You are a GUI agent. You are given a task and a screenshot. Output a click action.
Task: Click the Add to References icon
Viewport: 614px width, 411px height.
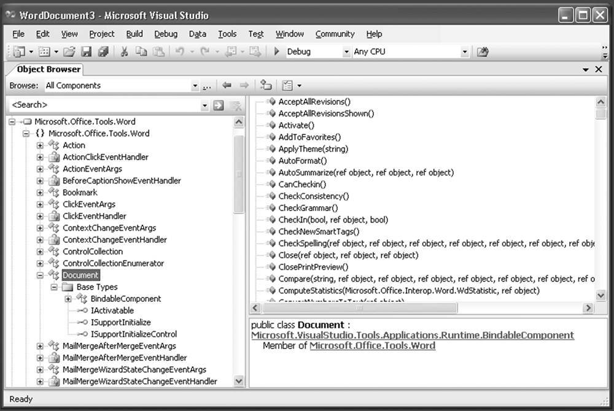point(266,85)
